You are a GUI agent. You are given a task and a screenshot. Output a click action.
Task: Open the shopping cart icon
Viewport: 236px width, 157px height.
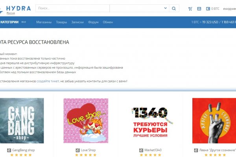(190, 9)
